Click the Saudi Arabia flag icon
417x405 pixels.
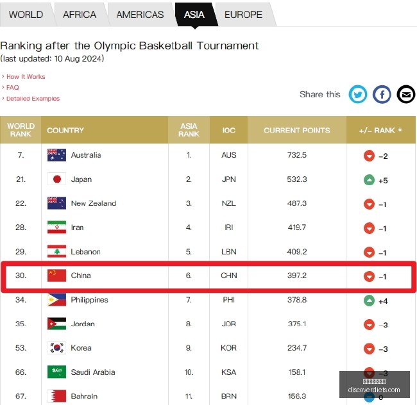[56, 372]
